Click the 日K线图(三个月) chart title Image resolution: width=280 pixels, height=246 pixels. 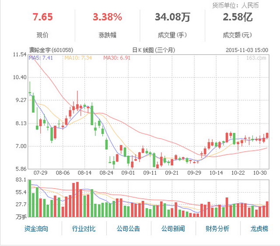click(x=154, y=50)
